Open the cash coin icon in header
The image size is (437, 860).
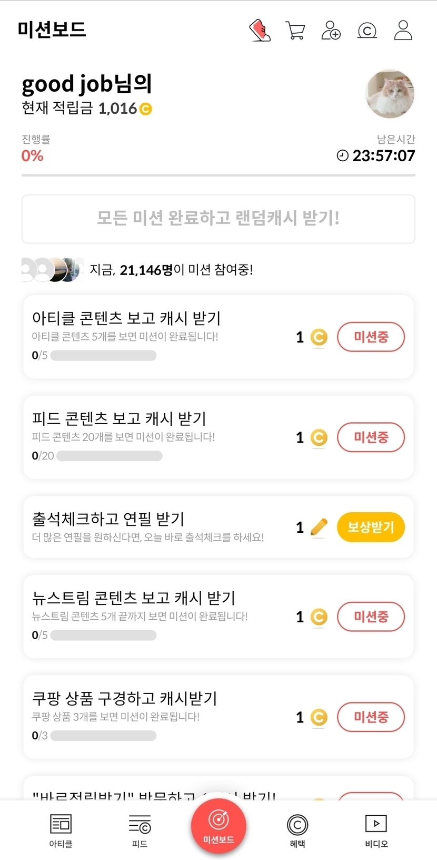click(367, 31)
